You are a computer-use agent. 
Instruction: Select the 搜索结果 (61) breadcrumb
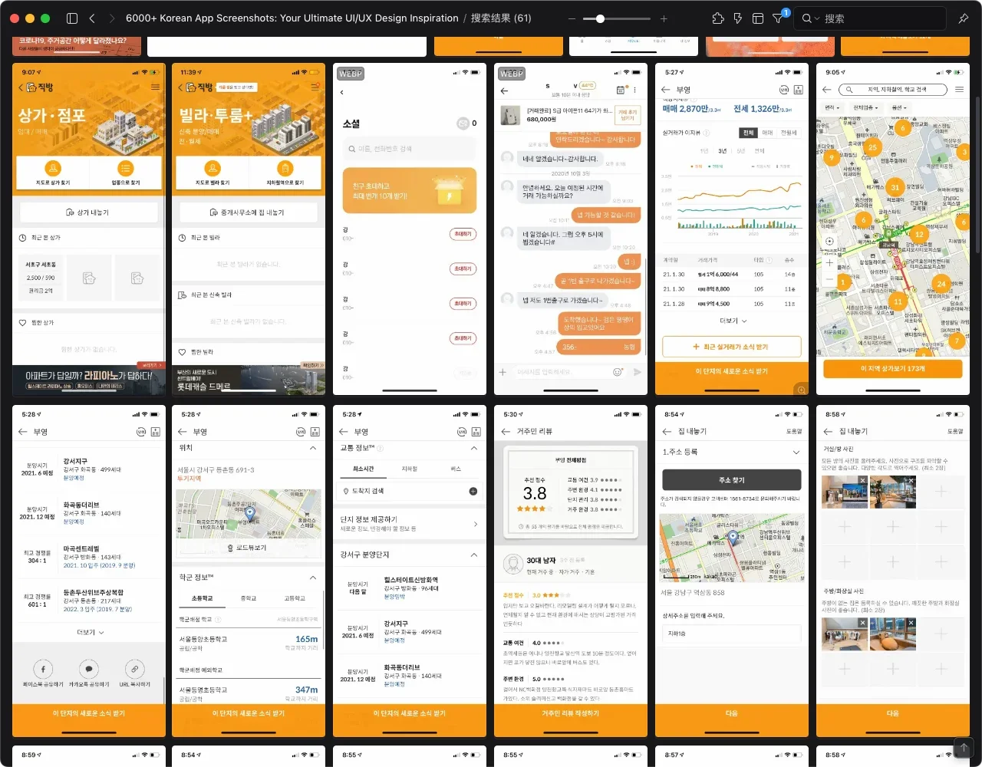click(x=500, y=18)
